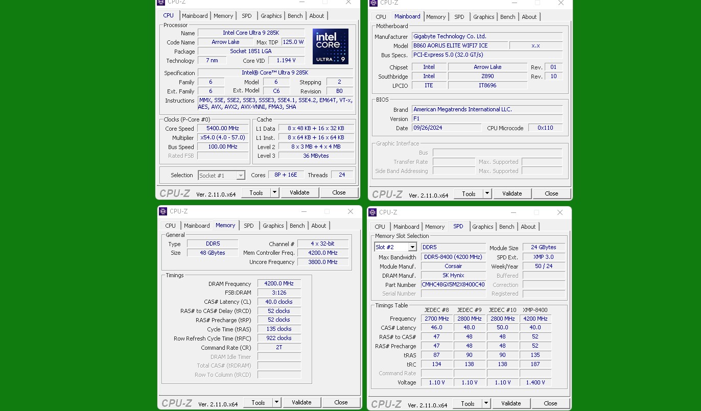Expand Tools arrow in the CPU window
The height and width of the screenshot is (411, 701).
coord(274,192)
